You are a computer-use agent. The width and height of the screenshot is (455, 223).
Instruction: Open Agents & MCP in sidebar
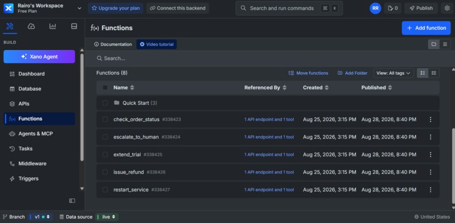click(x=39, y=134)
